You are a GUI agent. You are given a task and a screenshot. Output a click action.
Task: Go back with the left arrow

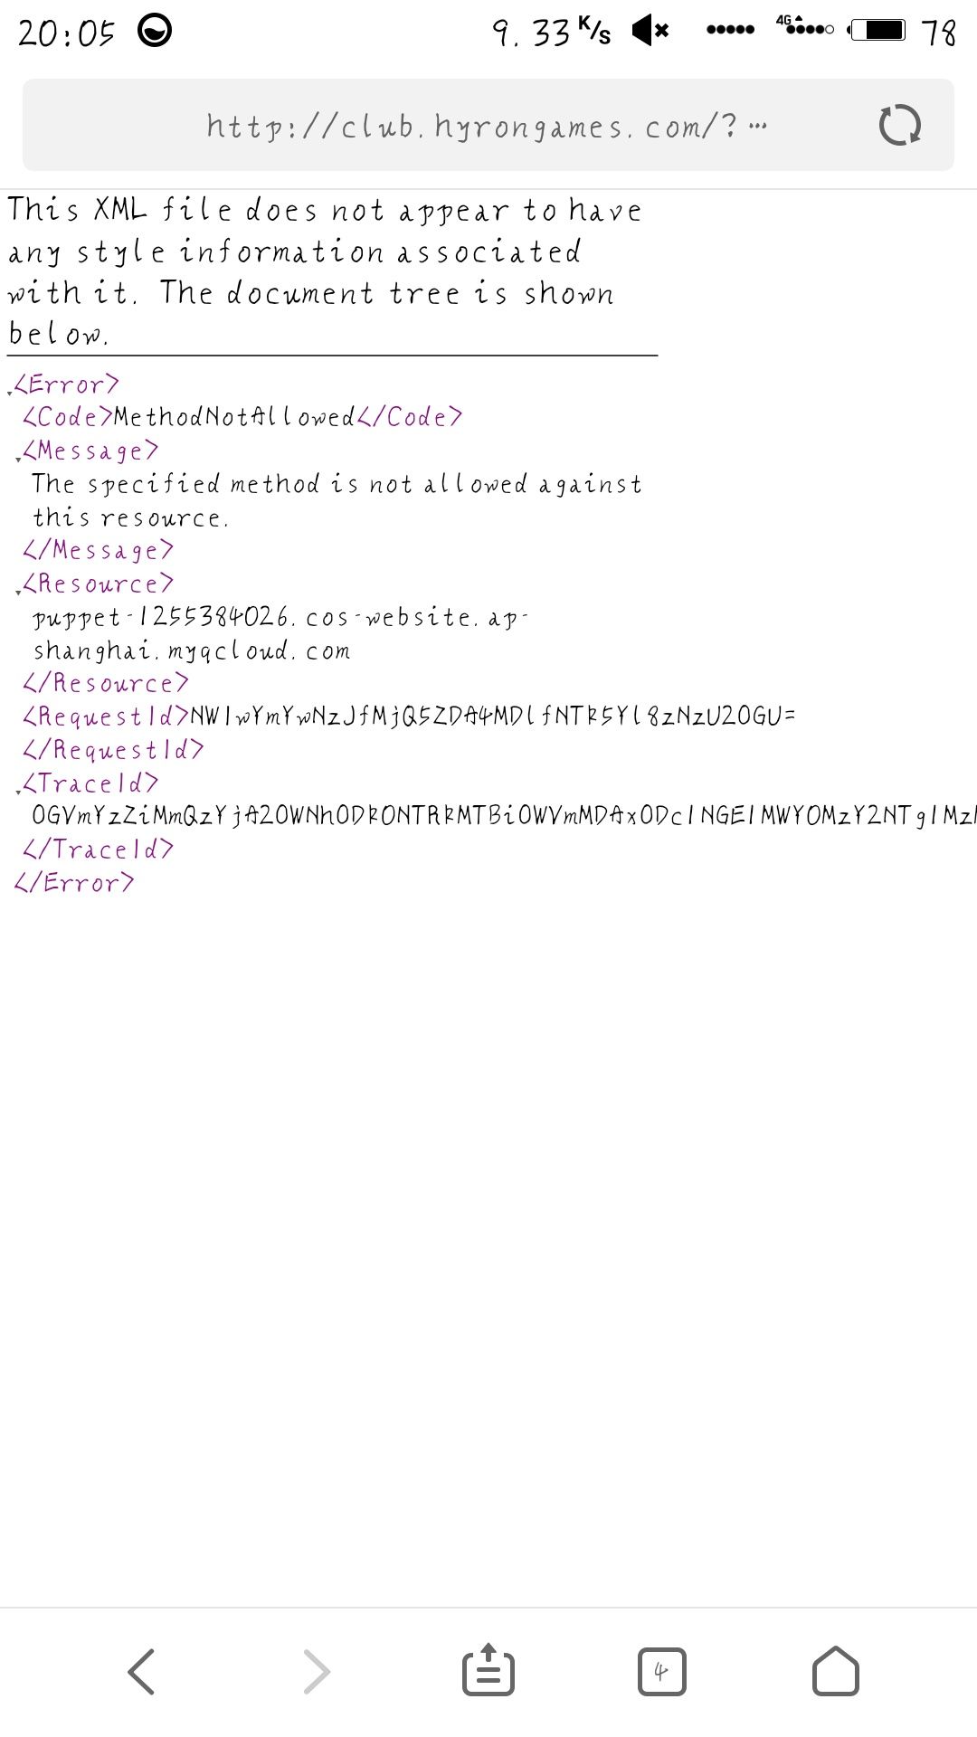click(x=141, y=1671)
